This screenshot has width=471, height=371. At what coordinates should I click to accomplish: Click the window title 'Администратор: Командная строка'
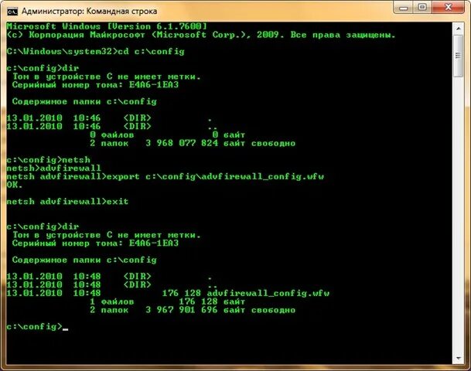click(x=89, y=12)
